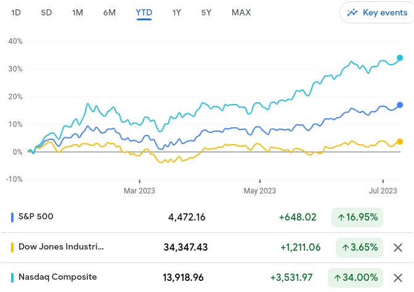Click the 10% y-axis label

(15, 124)
